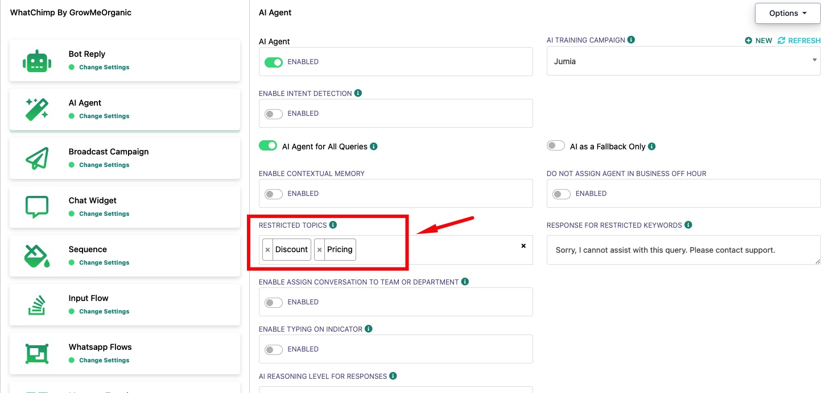
Task: Disable the AI Agent toggle
Action: (274, 62)
